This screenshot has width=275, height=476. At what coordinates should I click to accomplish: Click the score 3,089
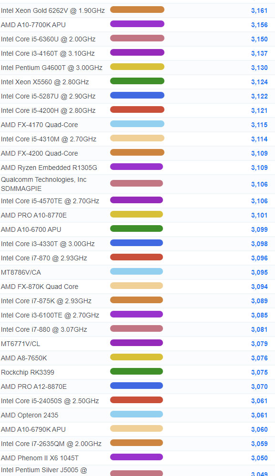click(259, 301)
